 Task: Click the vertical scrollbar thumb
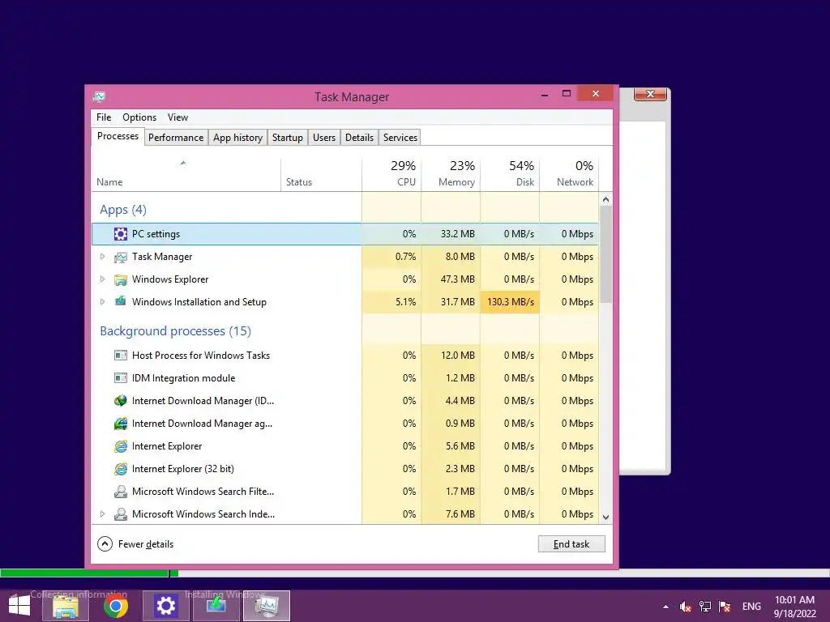pos(606,254)
